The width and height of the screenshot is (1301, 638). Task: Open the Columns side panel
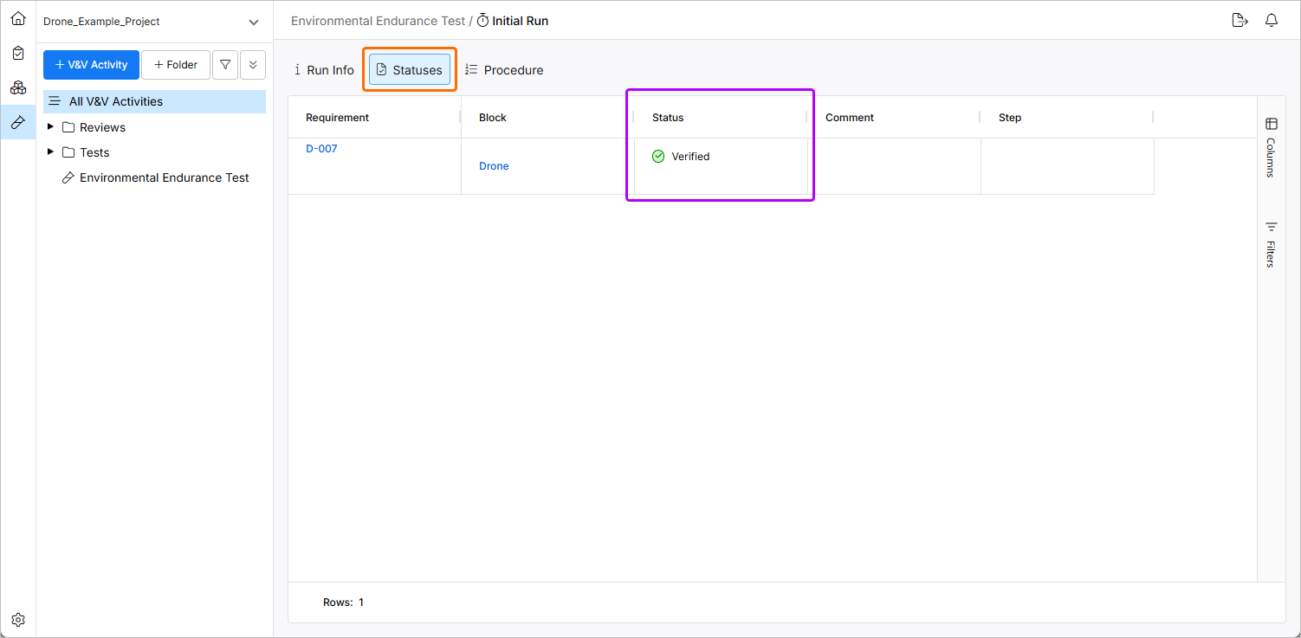coord(1271,147)
